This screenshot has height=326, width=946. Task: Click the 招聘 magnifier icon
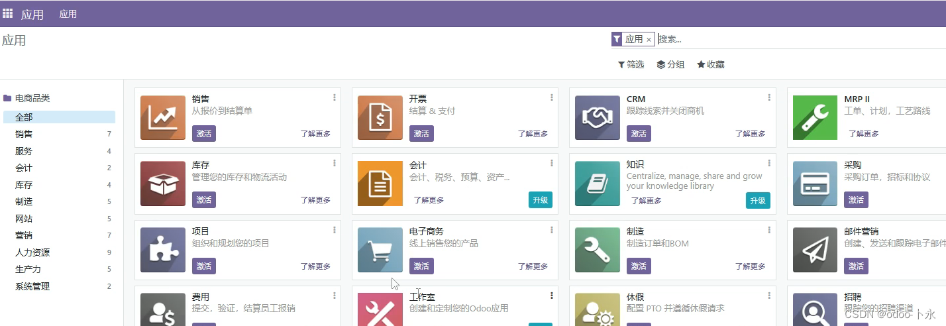click(815, 309)
